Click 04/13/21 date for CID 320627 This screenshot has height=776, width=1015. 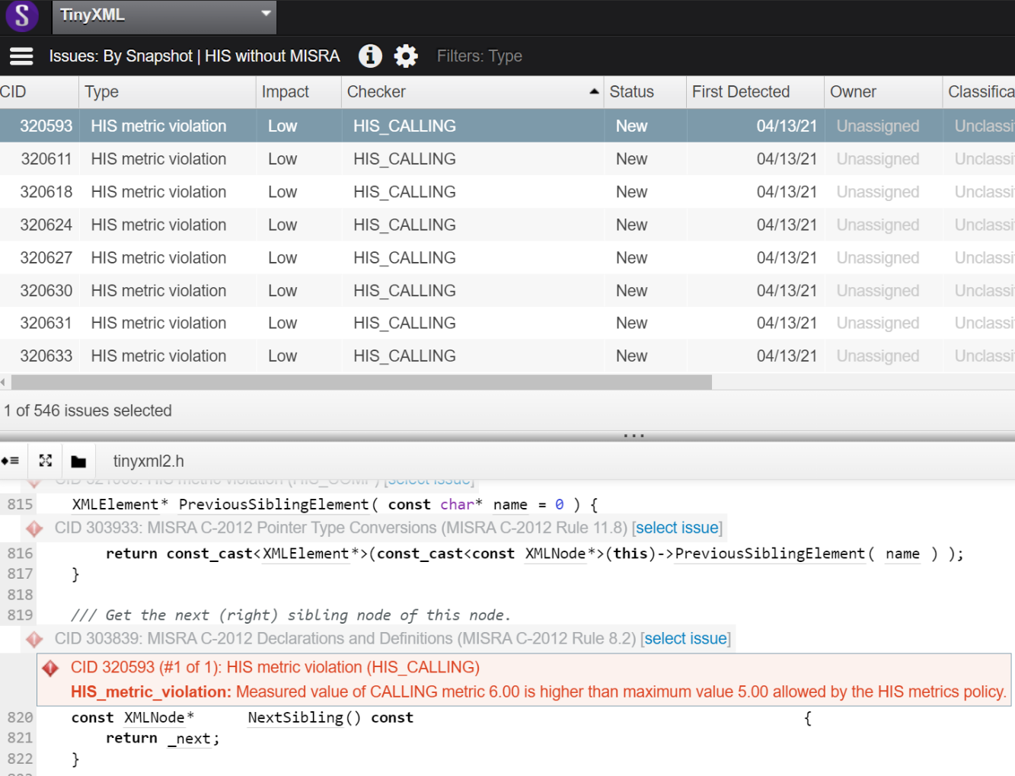pyautogui.click(x=787, y=258)
